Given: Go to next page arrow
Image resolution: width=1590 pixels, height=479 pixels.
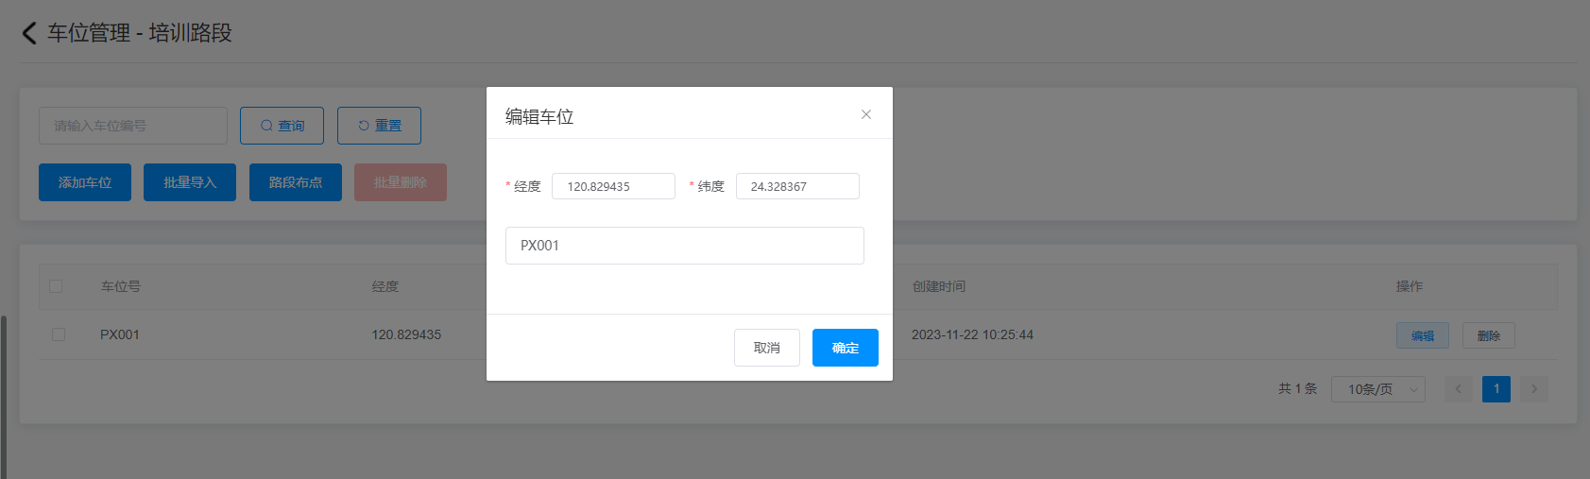Looking at the screenshot, I should click(x=1533, y=389).
